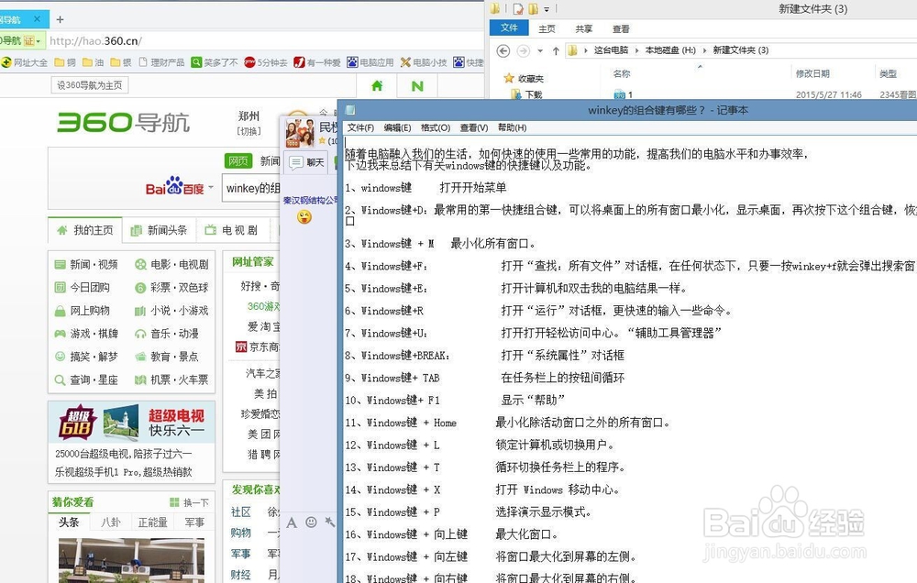Open 查看(V) menu in Notepad

tap(474, 127)
